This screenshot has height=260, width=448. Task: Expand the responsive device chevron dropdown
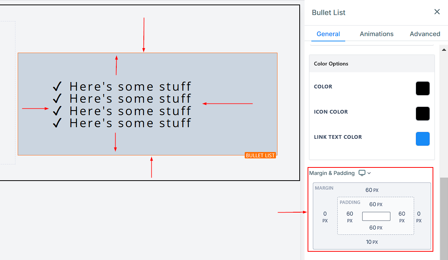pos(369,173)
